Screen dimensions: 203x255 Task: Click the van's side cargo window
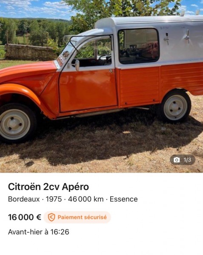click(x=139, y=46)
